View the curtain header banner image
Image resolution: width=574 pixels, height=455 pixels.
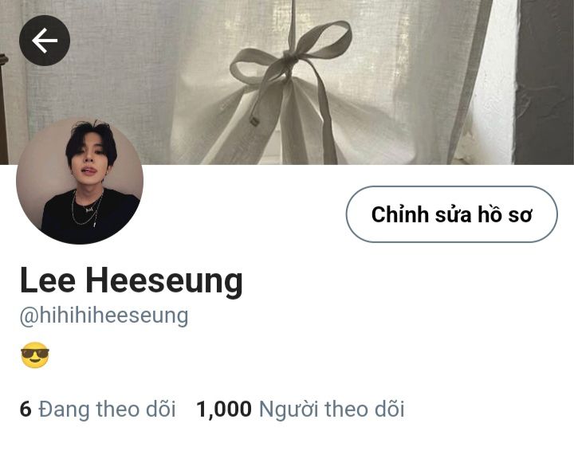coord(287,82)
